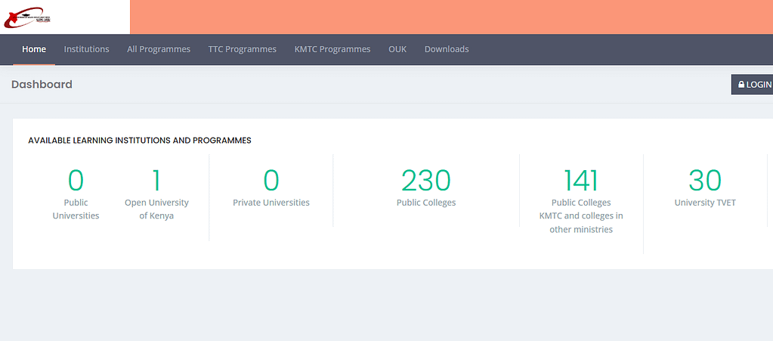Click the Open University of Kenya label
The width and height of the screenshot is (773, 341).
[x=156, y=209]
